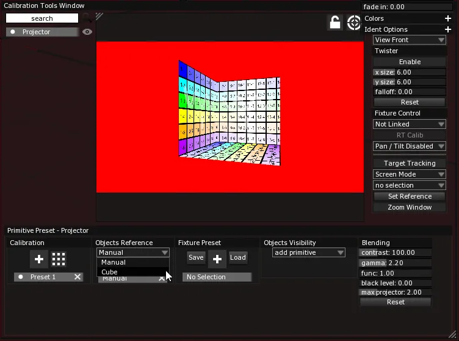This screenshot has width=459, height=341.
Task: Adjust the max projector slider
Action: point(396,292)
